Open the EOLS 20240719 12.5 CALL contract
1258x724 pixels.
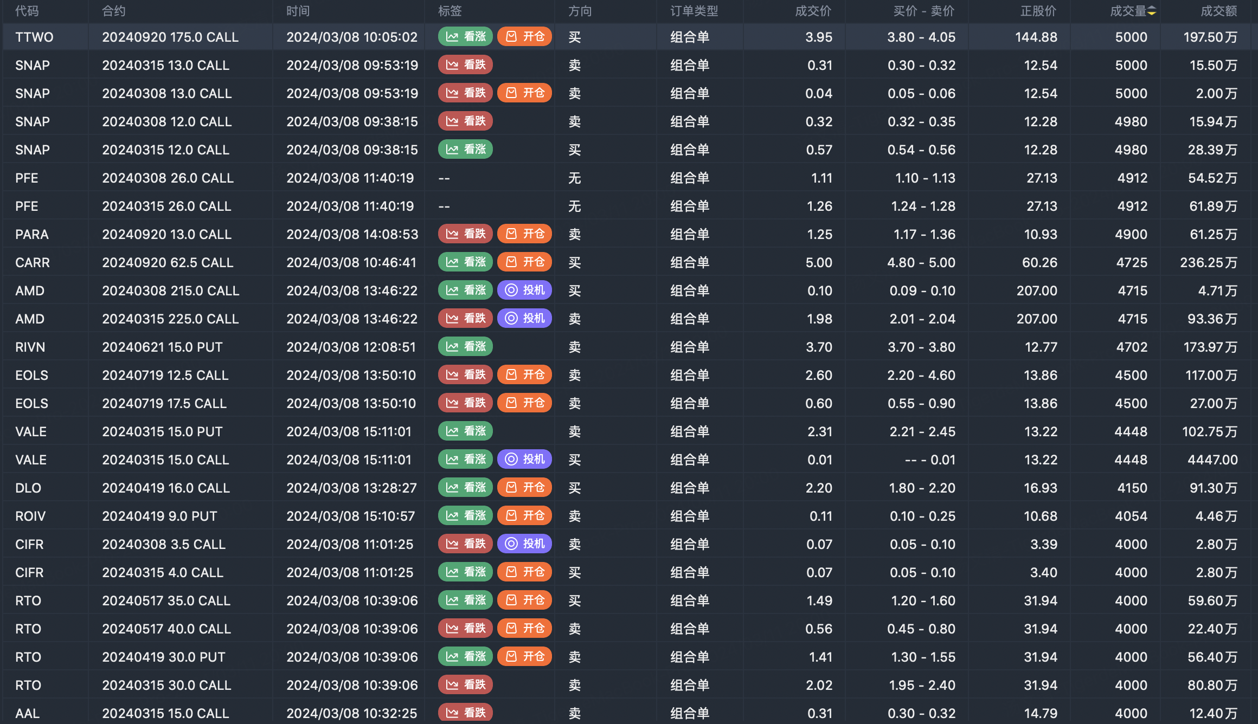coord(165,375)
